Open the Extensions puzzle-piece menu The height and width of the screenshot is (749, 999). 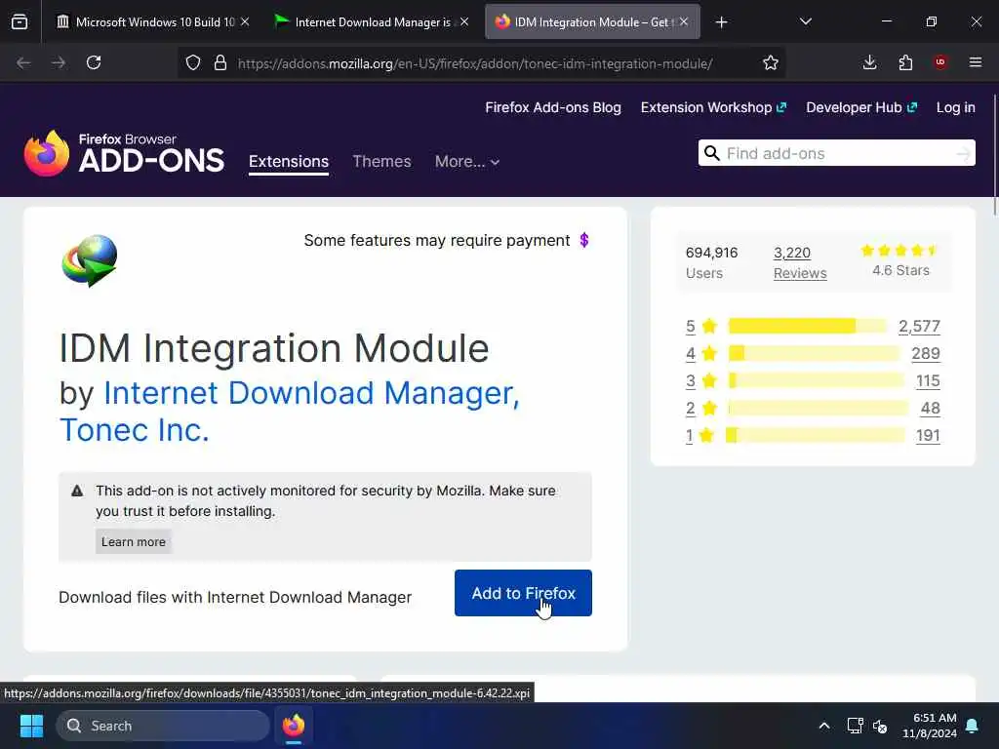click(905, 62)
